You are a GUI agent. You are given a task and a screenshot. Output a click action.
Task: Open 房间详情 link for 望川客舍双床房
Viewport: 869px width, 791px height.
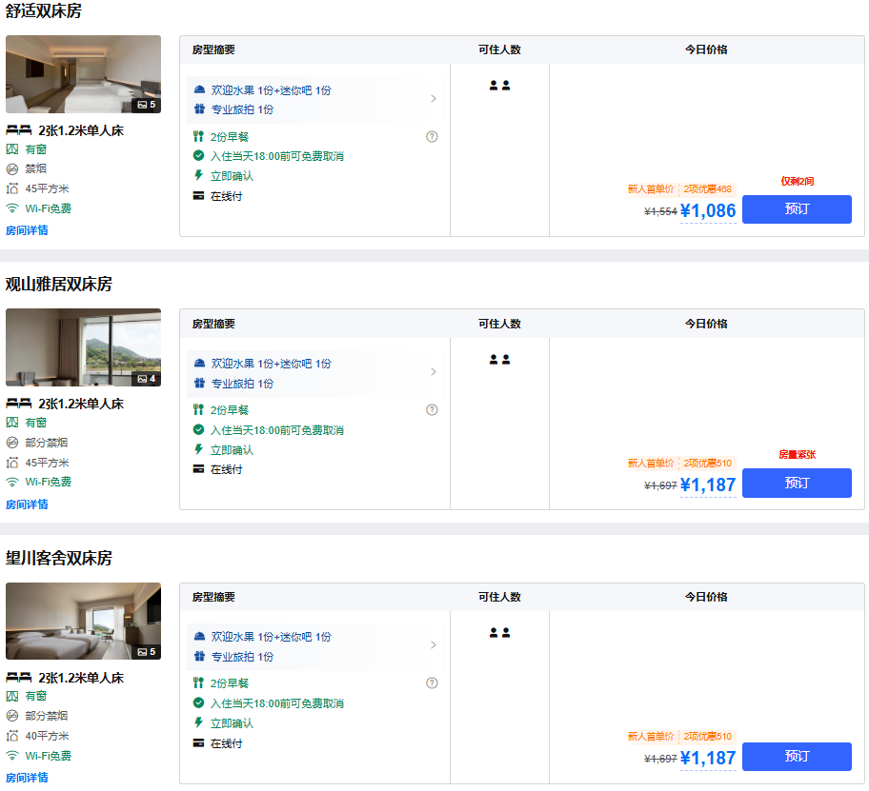(27, 778)
